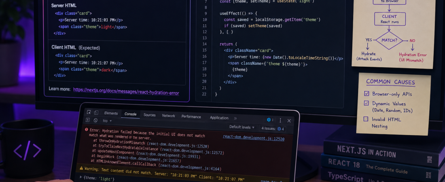Switch to the Console tab
The height and width of the screenshot is (182, 445).
point(131,114)
